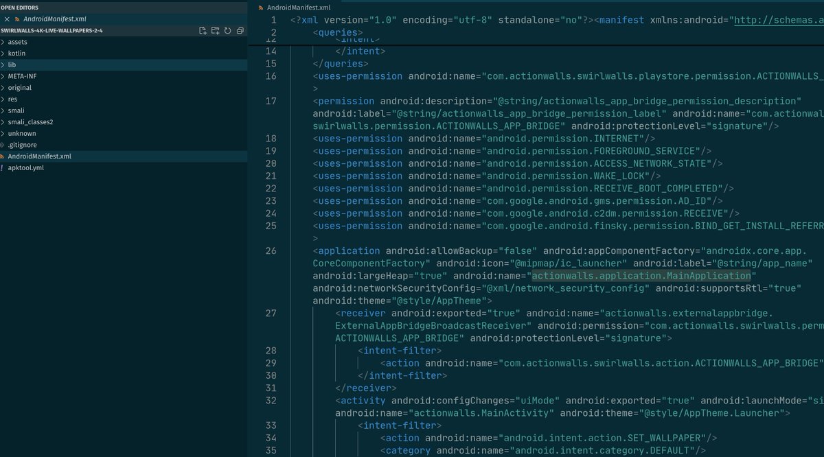Click the activity tag on line 32
The height and width of the screenshot is (457, 824).
[x=363, y=401]
